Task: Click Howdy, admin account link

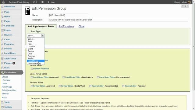Action: [181, 2]
